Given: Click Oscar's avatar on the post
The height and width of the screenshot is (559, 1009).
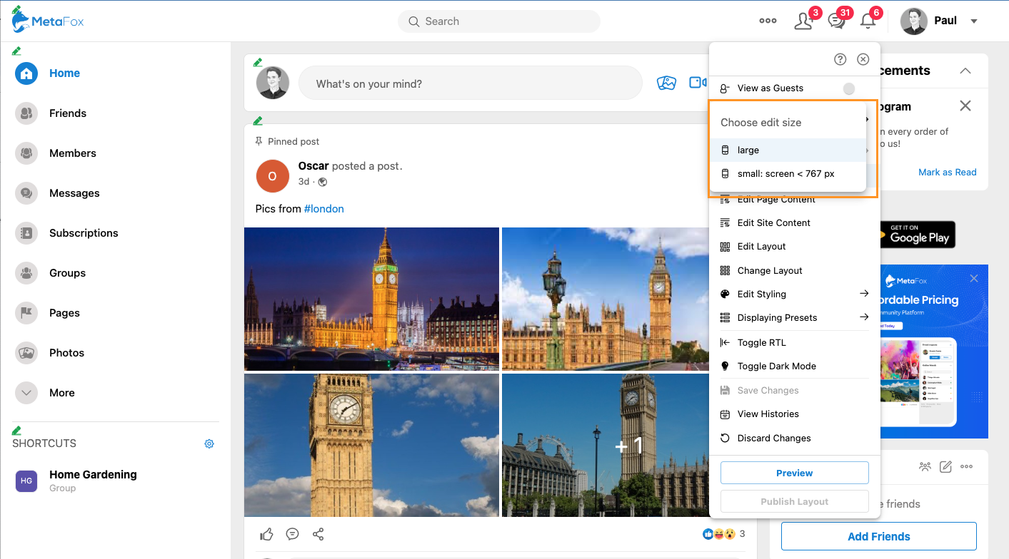Looking at the screenshot, I should pos(272,176).
